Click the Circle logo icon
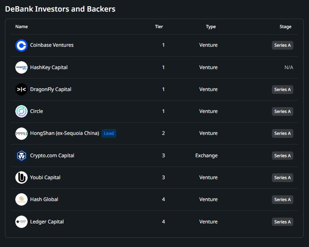 tap(21, 111)
